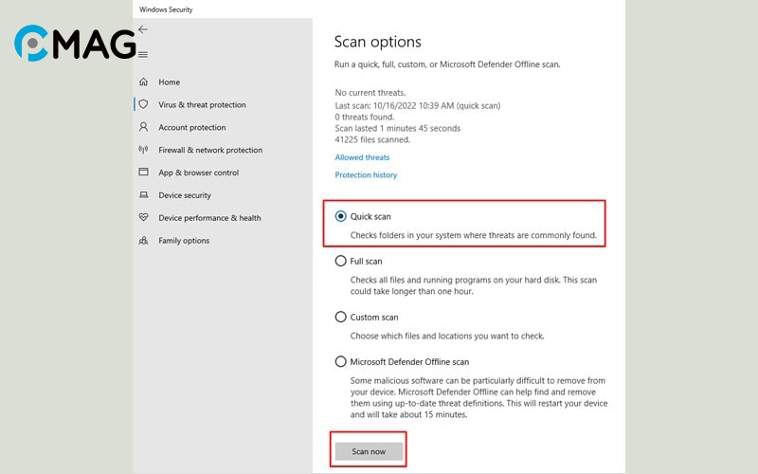The height and width of the screenshot is (474, 758).
Task: Click the Account protection person icon
Action: 143,127
